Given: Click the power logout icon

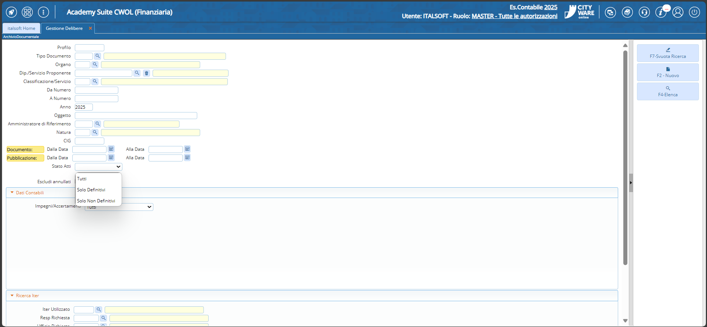Looking at the screenshot, I should click(694, 12).
